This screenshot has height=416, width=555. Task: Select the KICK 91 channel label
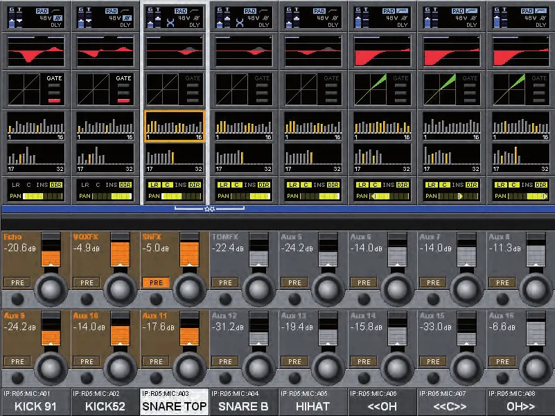35,402
